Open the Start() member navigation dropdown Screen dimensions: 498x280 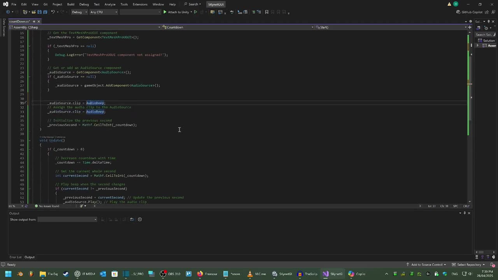(x=391, y=27)
